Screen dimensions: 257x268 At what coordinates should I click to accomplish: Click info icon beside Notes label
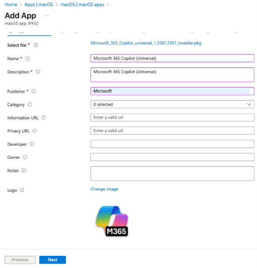click(x=24, y=171)
